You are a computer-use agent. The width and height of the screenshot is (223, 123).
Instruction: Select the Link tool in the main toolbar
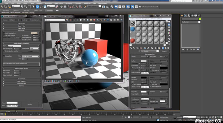click(x=2, y=7)
